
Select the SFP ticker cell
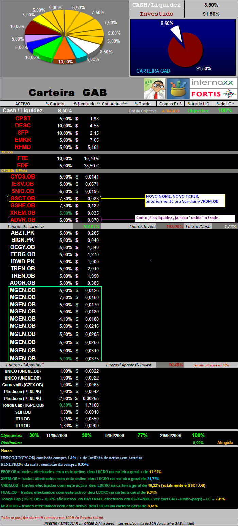[x=23, y=133]
